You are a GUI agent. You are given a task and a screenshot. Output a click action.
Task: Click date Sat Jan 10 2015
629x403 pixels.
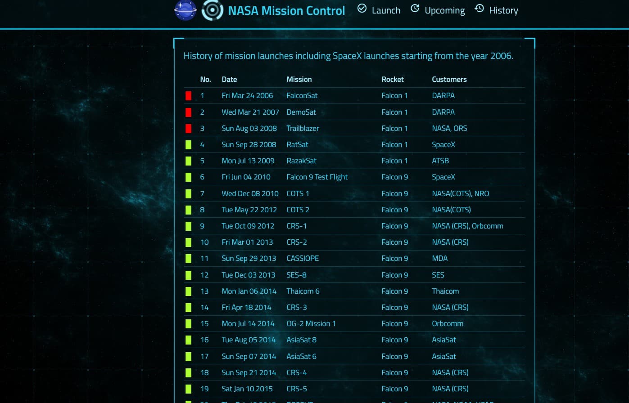[x=248, y=389]
